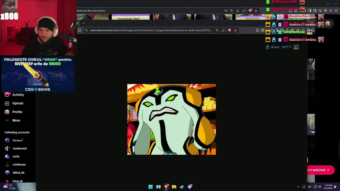Open extensions puzzle icon in front window
The image size is (340, 191).
257,30
